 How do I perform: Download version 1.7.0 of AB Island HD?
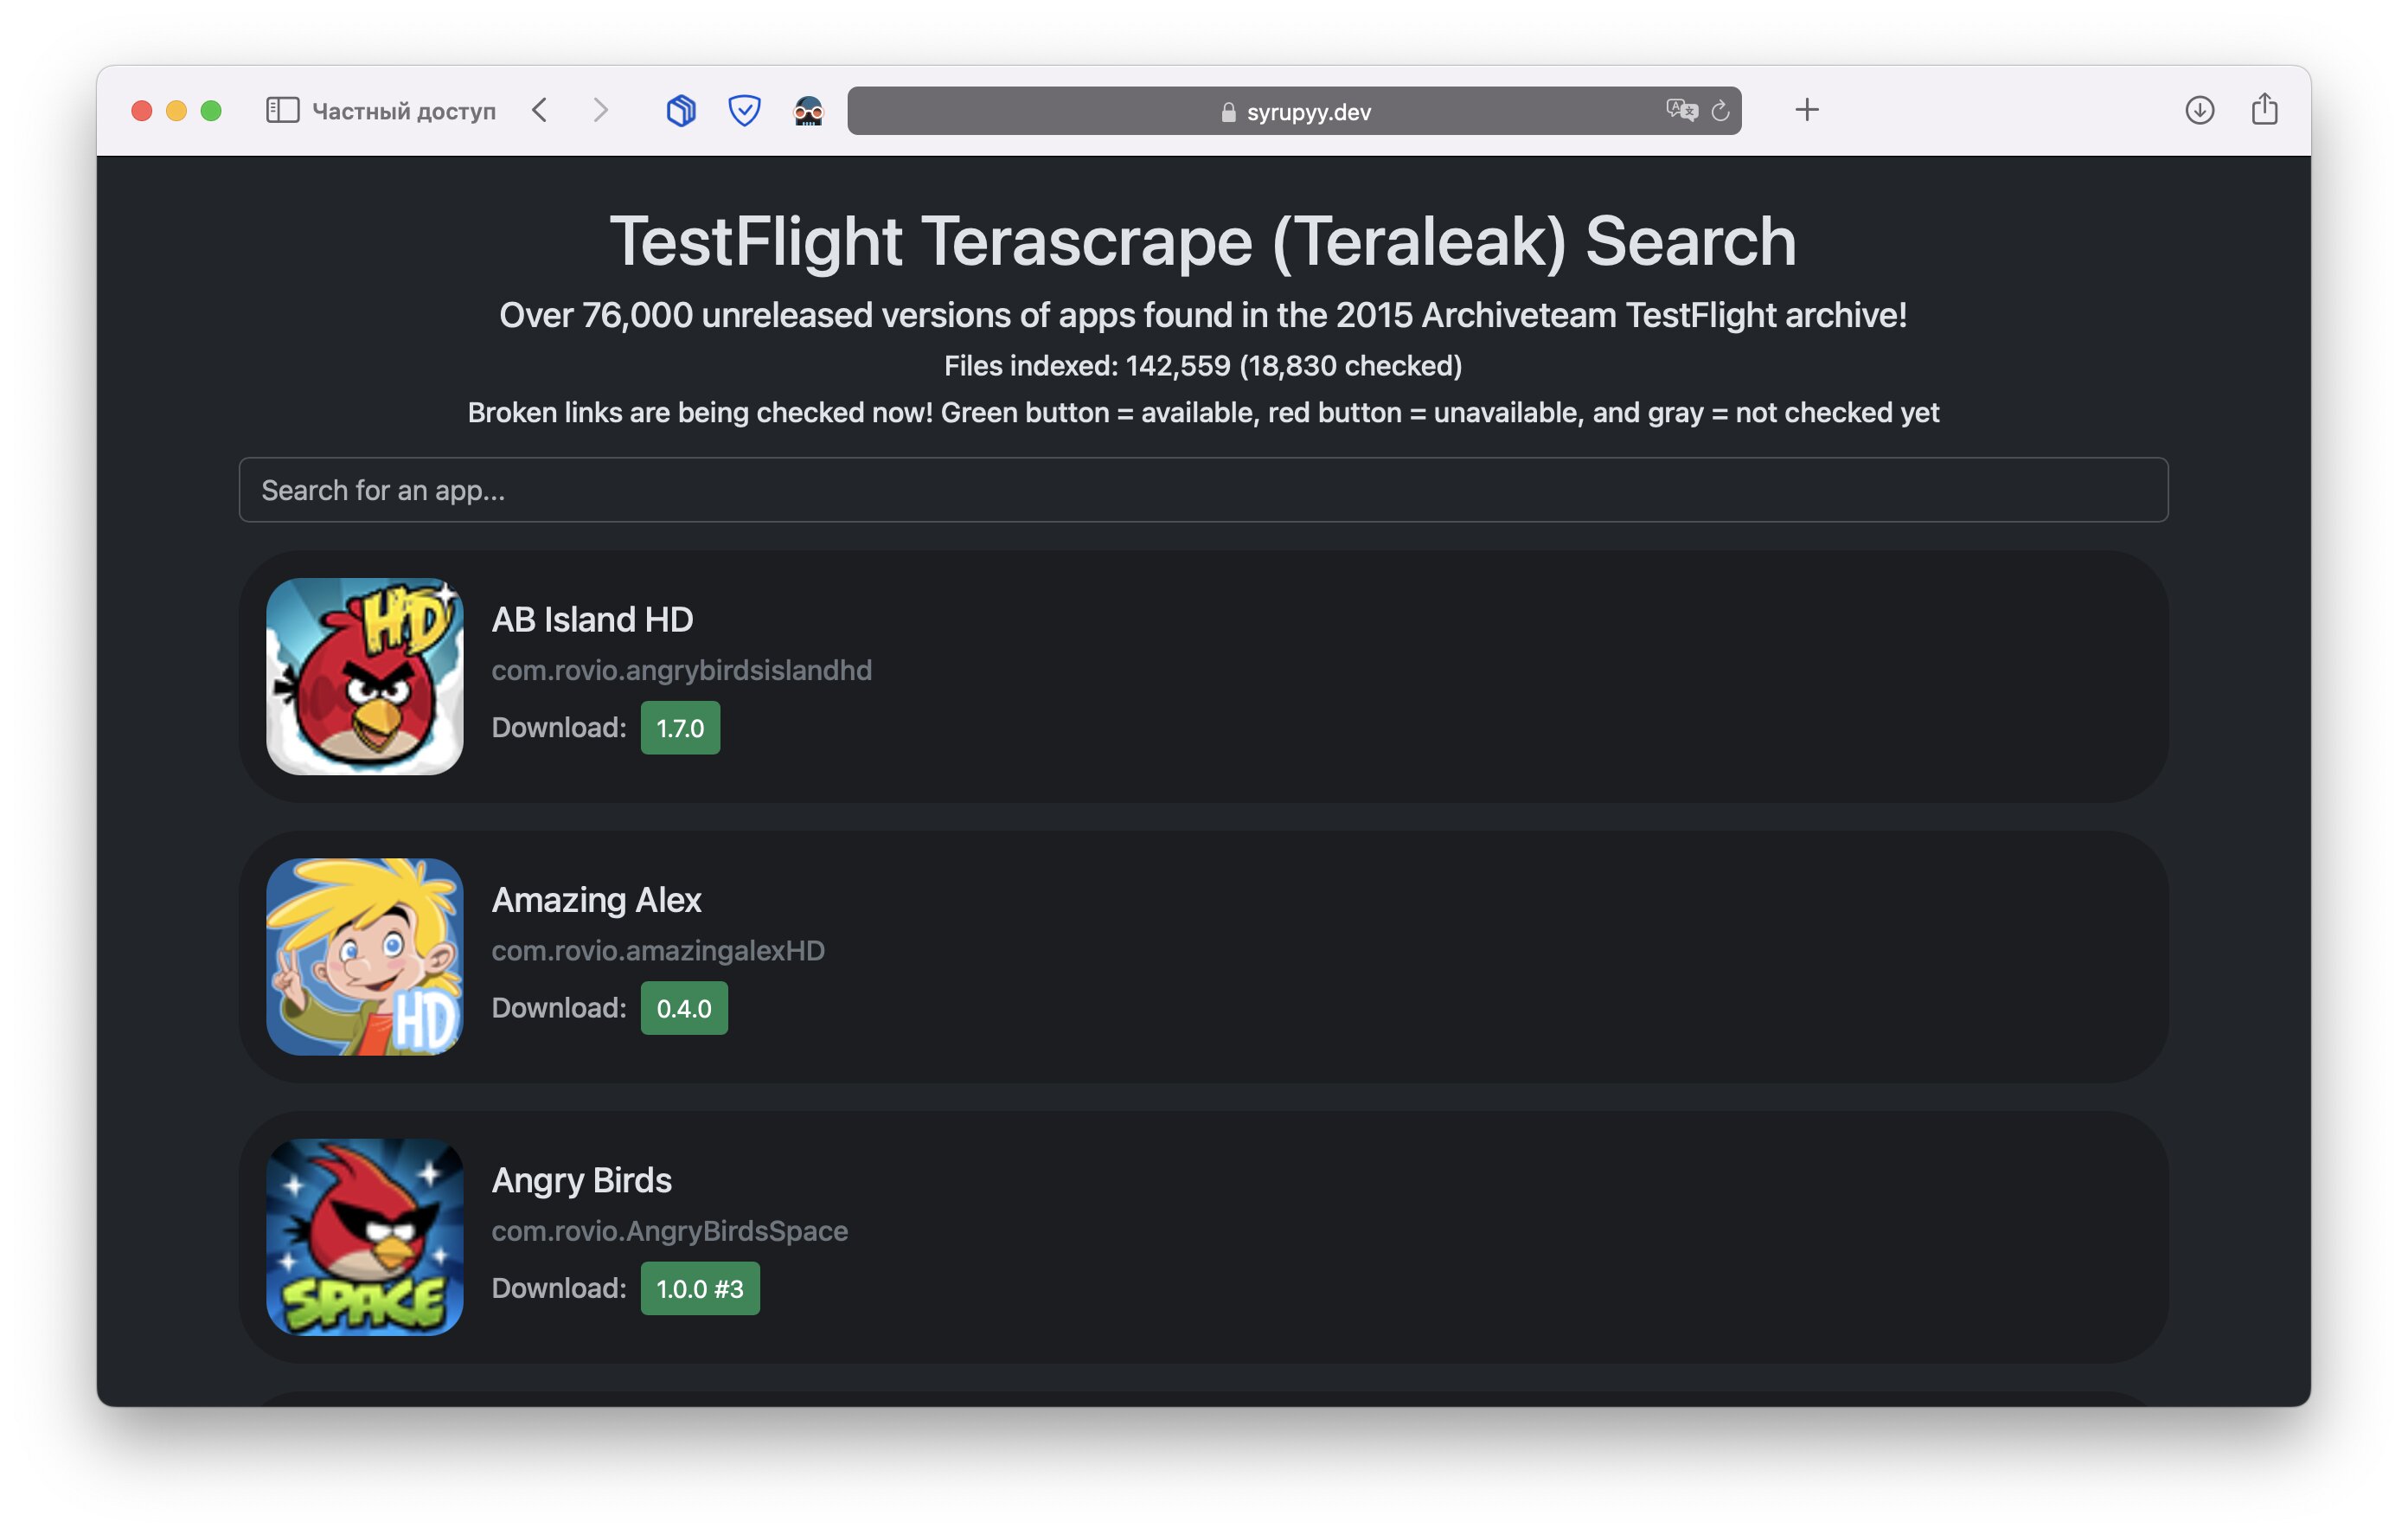click(x=681, y=727)
